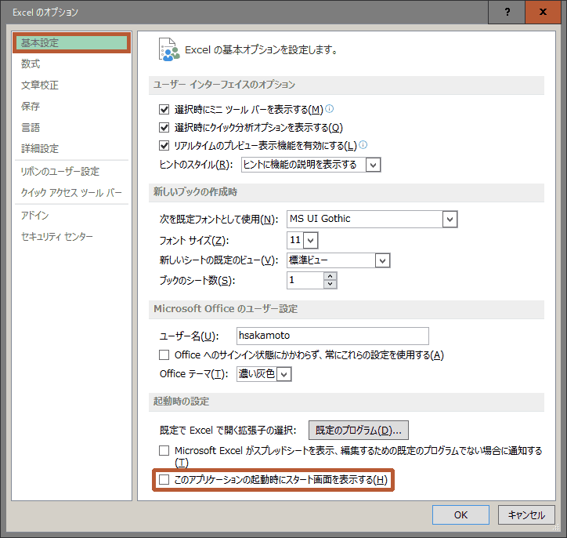Click the 既定のプログラム button
This screenshot has height=538, width=567.
click(359, 430)
